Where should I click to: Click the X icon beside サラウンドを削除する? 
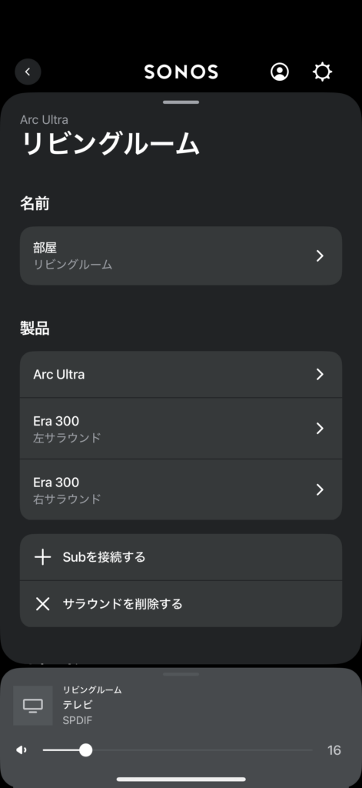pos(43,603)
